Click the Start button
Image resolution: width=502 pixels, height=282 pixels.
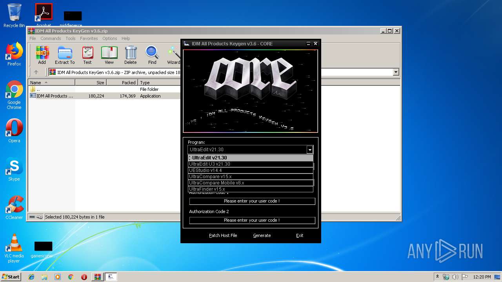pos(11,277)
